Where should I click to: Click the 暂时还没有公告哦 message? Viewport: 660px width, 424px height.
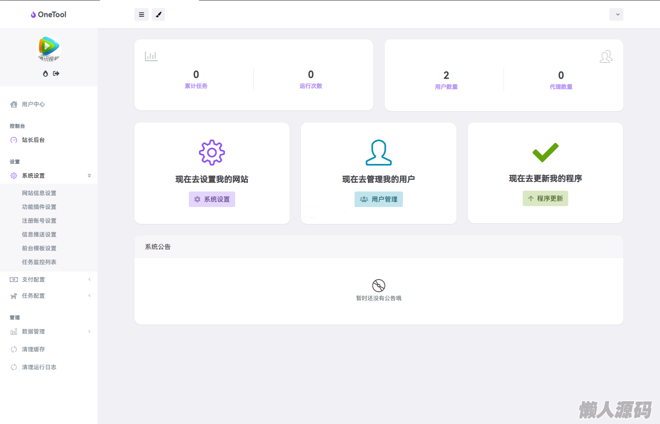click(x=379, y=298)
